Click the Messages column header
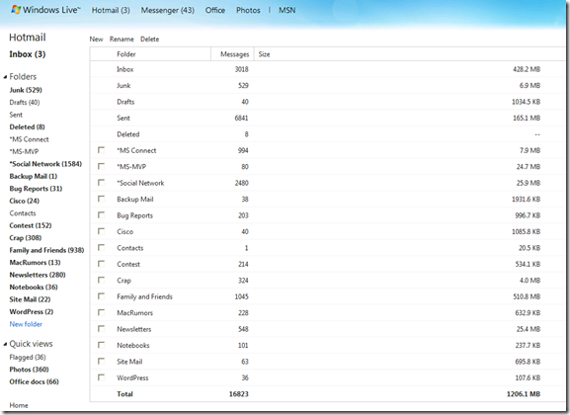 click(234, 54)
